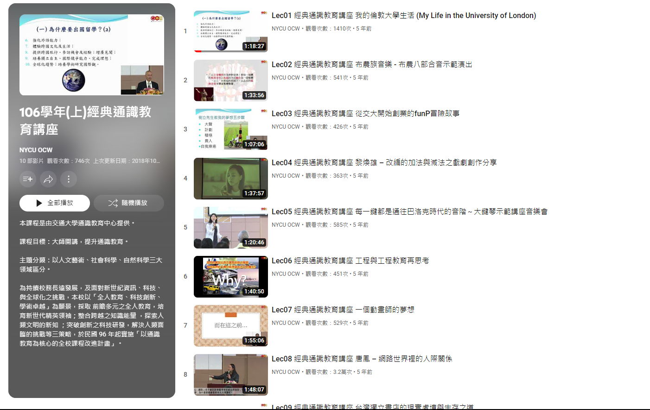Image resolution: width=650 pixels, height=410 pixels.
Task: Select the description line 課程目標：大師開講
Action: click(74, 242)
